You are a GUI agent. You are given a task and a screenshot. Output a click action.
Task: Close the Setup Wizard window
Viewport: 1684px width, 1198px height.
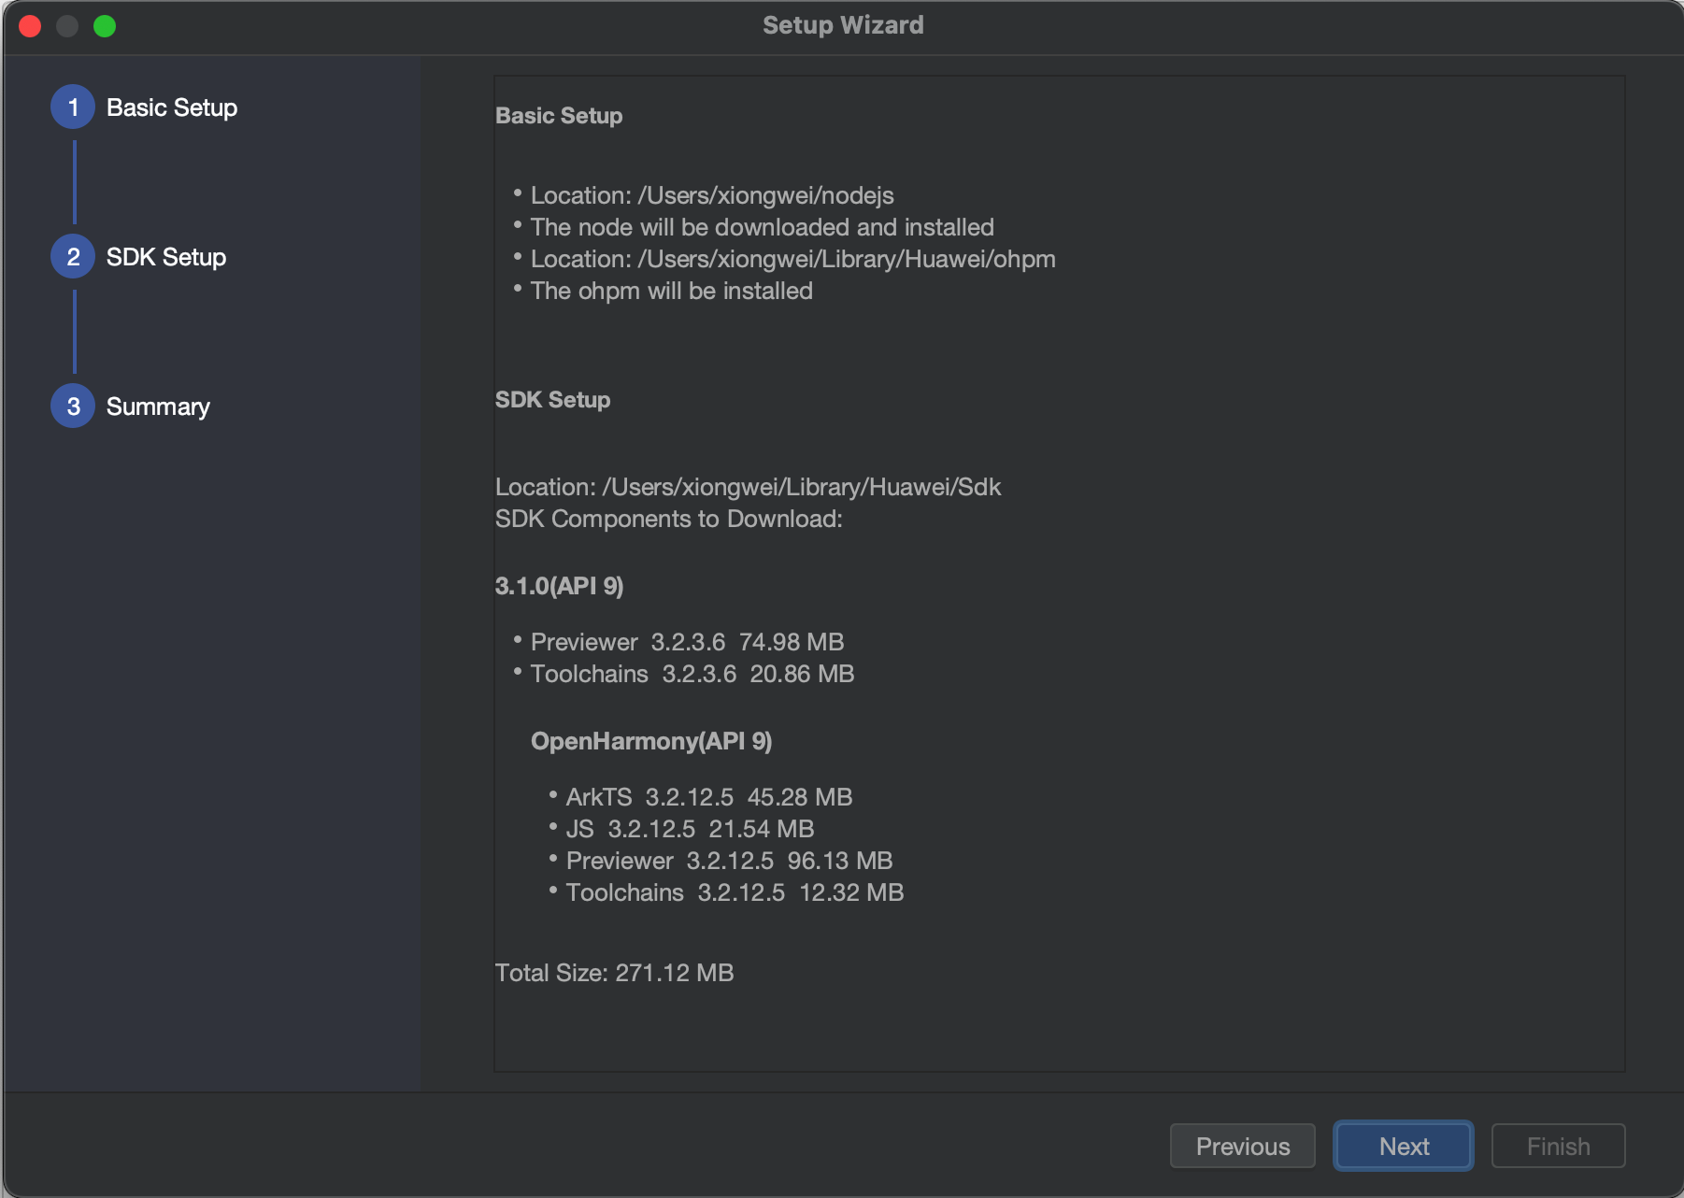click(30, 26)
